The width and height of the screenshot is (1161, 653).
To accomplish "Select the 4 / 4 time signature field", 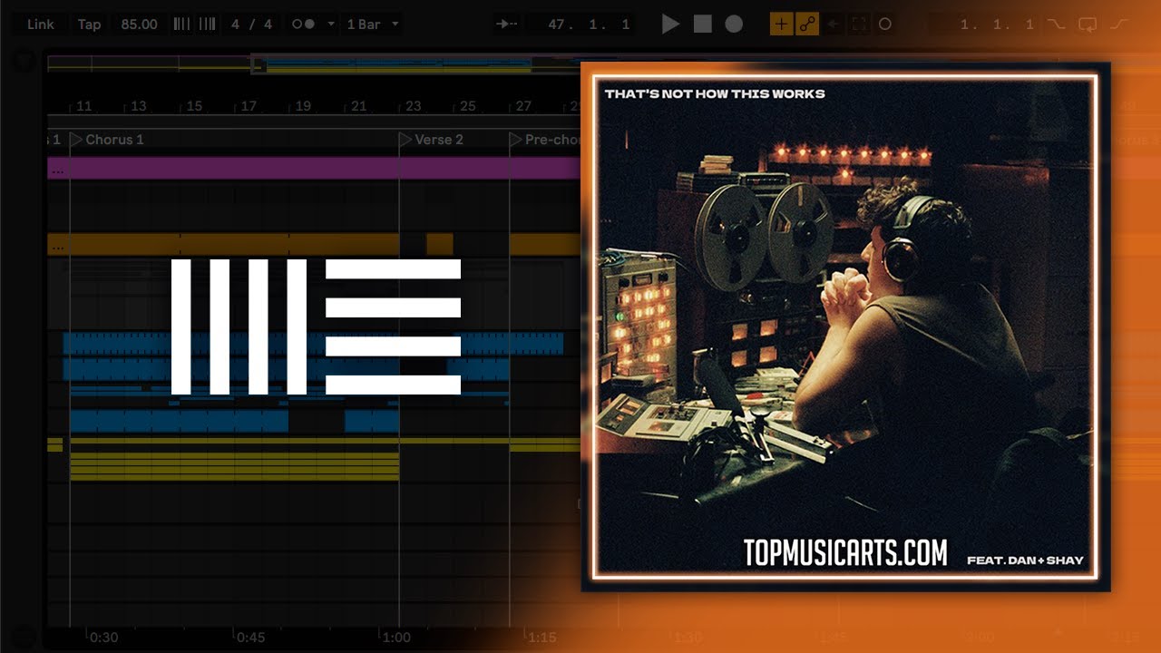I will click(x=251, y=24).
